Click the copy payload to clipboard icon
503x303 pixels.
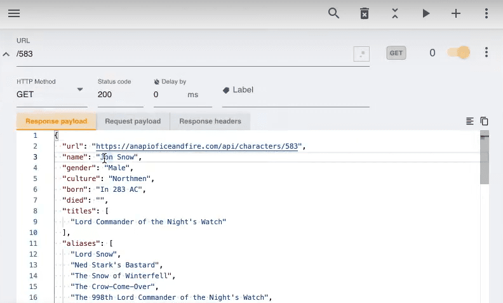click(x=485, y=121)
